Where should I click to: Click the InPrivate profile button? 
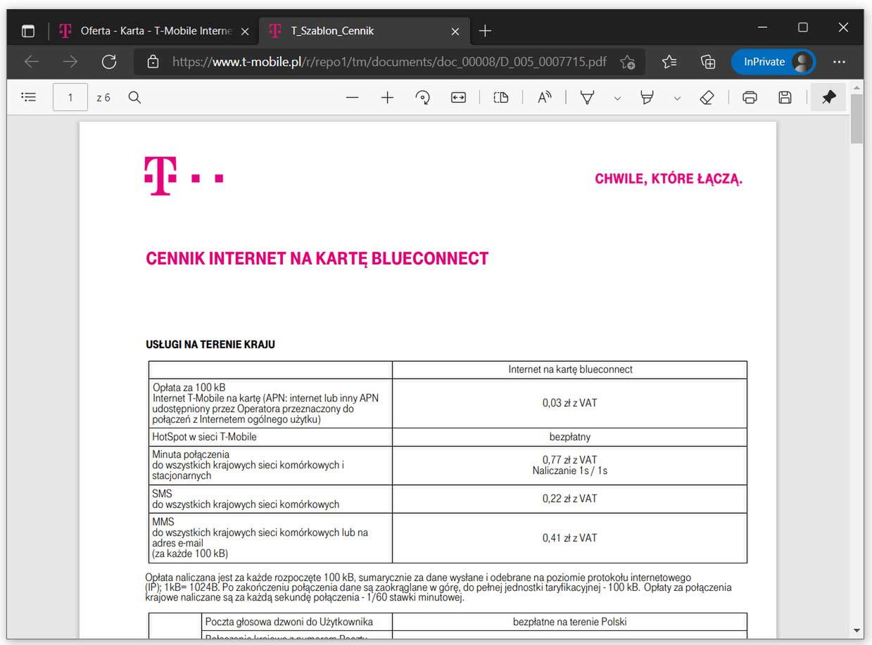click(773, 62)
